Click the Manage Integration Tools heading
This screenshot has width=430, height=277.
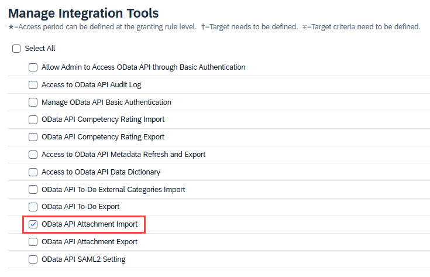pos(83,13)
